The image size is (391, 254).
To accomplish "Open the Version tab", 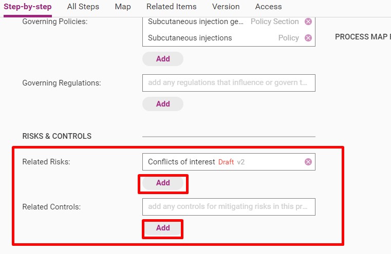I will [226, 7].
